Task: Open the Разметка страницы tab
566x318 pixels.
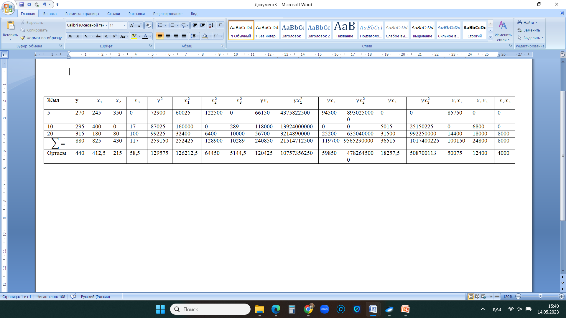Action: 82,14
